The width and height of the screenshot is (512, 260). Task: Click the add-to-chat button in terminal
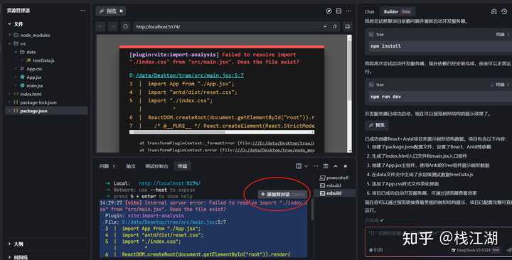[283, 195]
